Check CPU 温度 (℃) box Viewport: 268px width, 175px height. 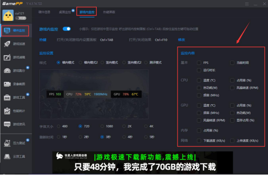click(199, 80)
